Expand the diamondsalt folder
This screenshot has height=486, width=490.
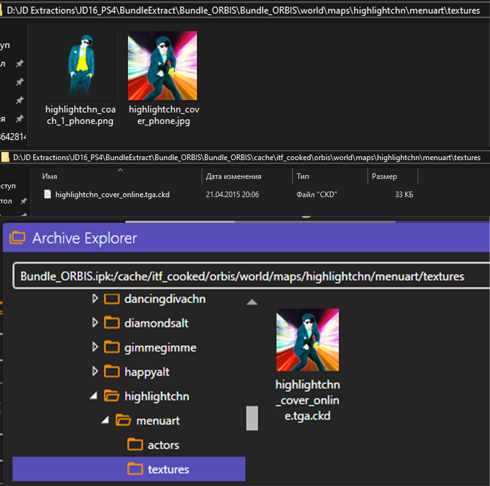(x=95, y=323)
